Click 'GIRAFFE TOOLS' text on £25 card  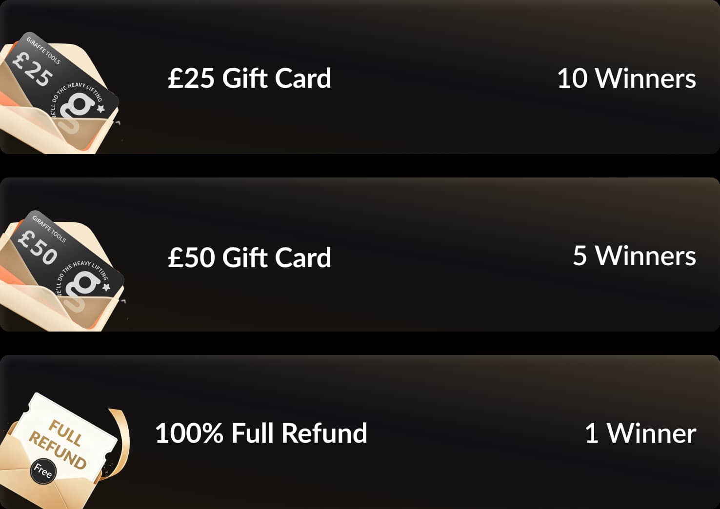43,51
